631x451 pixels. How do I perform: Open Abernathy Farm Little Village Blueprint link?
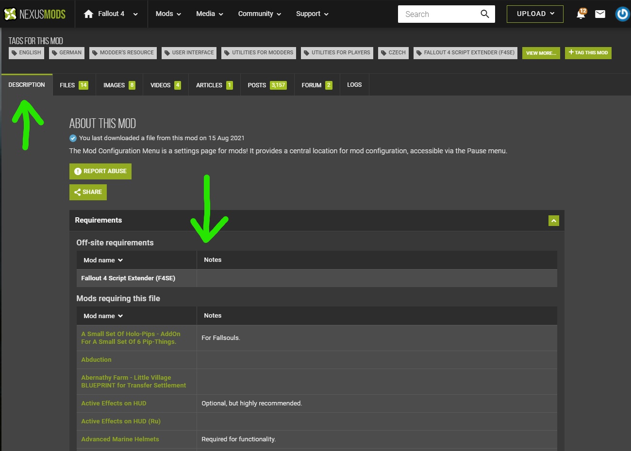coord(133,382)
